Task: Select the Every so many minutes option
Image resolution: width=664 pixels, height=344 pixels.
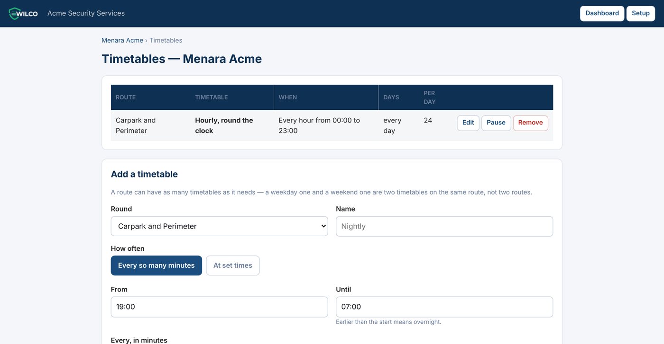Action: pos(157,265)
